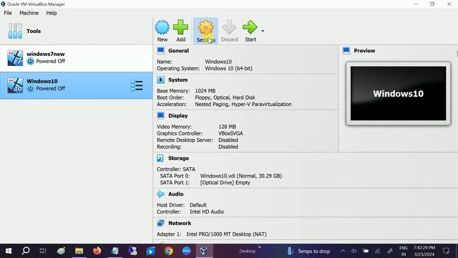Select the windows7new virtual machine
This screenshot has width=458, height=258.
(x=77, y=58)
